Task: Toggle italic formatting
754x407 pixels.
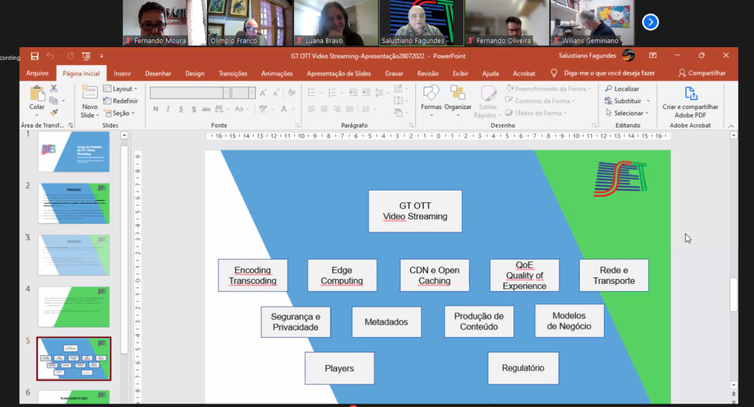Action: [168, 109]
